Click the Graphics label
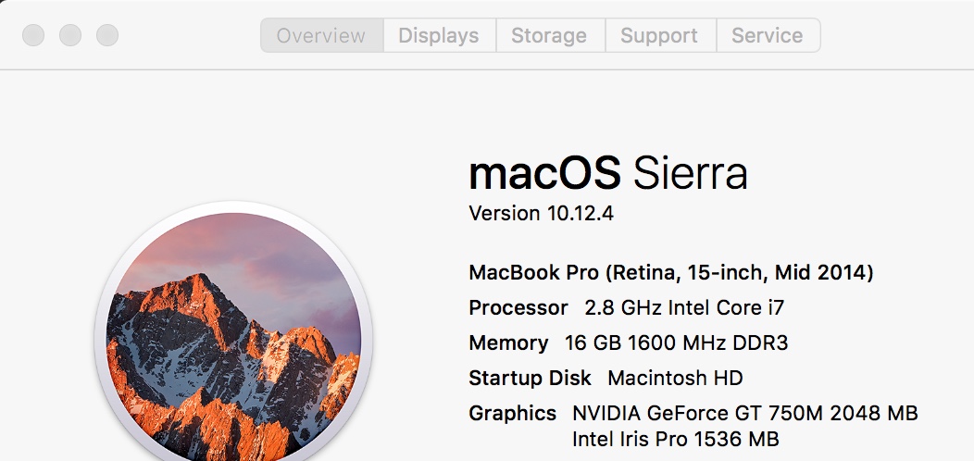This screenshot has width=974, height=461. (x=513, y=413)
